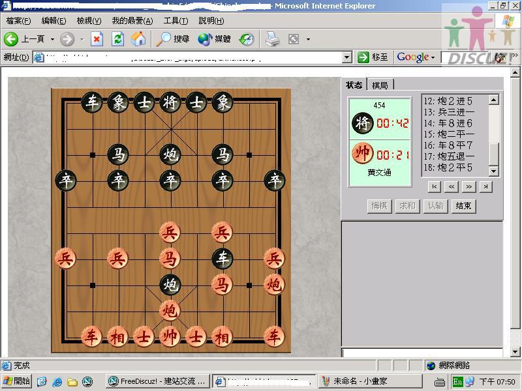Select the center black 卒 under the black 炮
The image size is (522, 391).
170,181
